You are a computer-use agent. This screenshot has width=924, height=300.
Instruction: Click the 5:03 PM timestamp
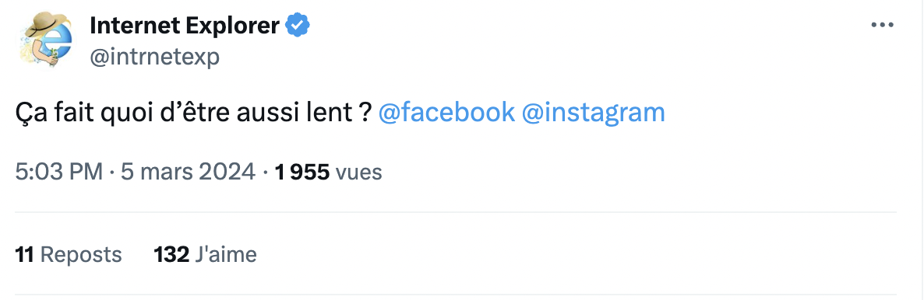pos(59,172)
